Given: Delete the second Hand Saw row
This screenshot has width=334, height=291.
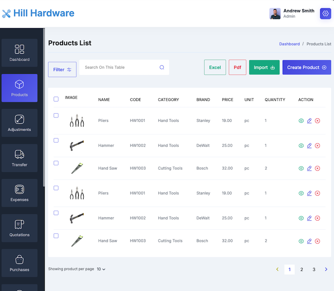Looking at the screenshot, I should [317, 241].
